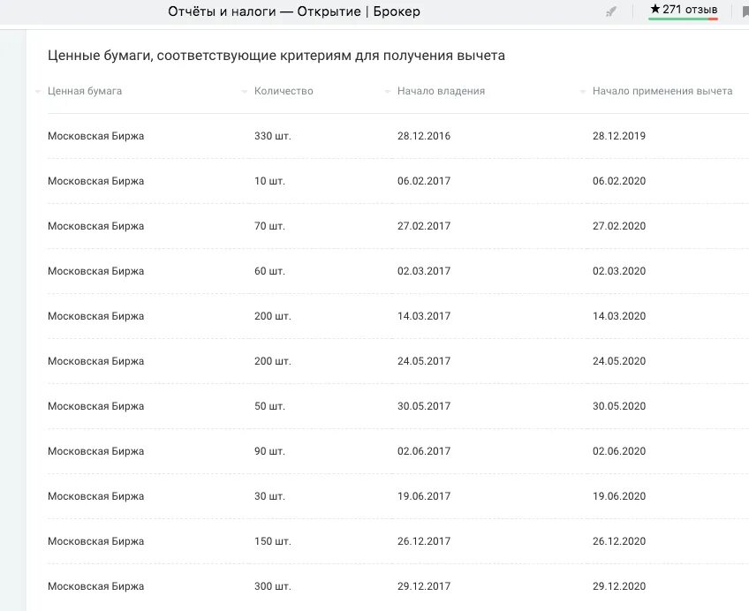Image resolution: width=749 pixels, height=611 pixels.
Task: Click quantity cell 300 шт.
Action: point(273,586)
